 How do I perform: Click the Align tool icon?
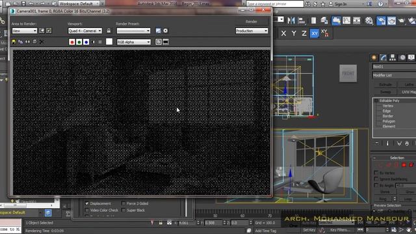click(x=302, y=20)
